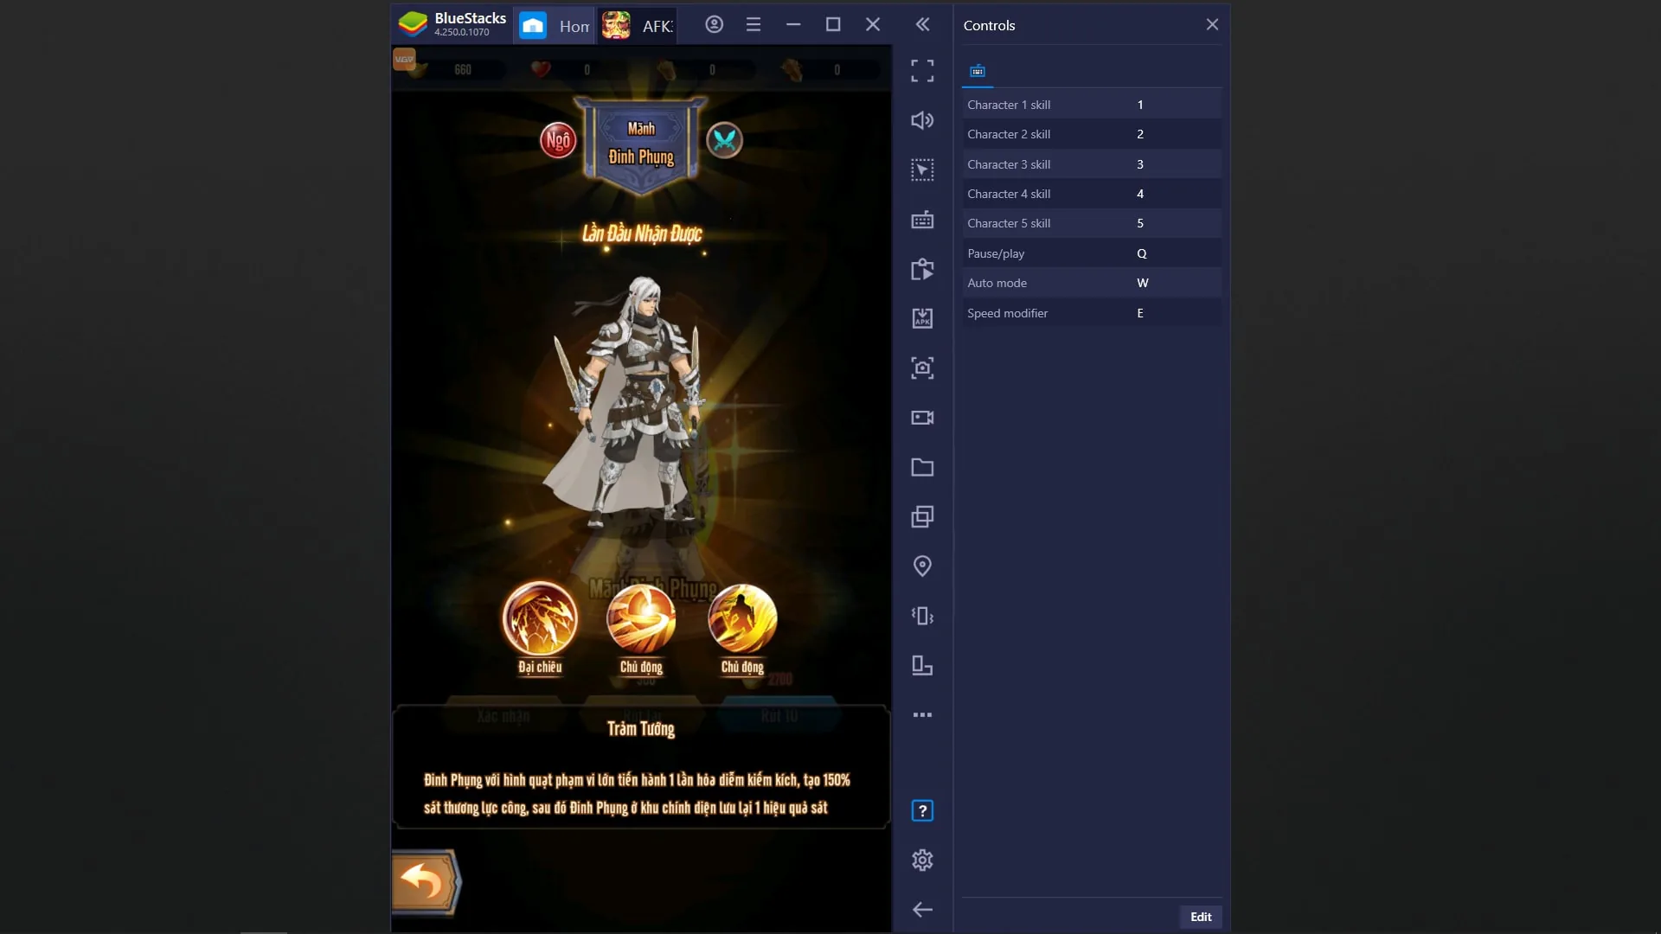
Task: Click the Pause/play control row
Action: 1092,253
